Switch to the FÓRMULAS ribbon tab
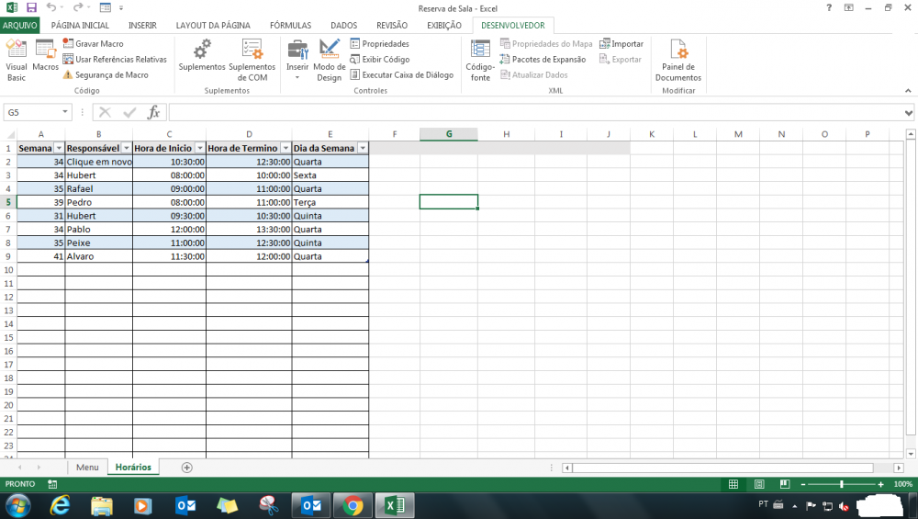The width and height of the screenshot is (918, 519). (x=289, y=26)
